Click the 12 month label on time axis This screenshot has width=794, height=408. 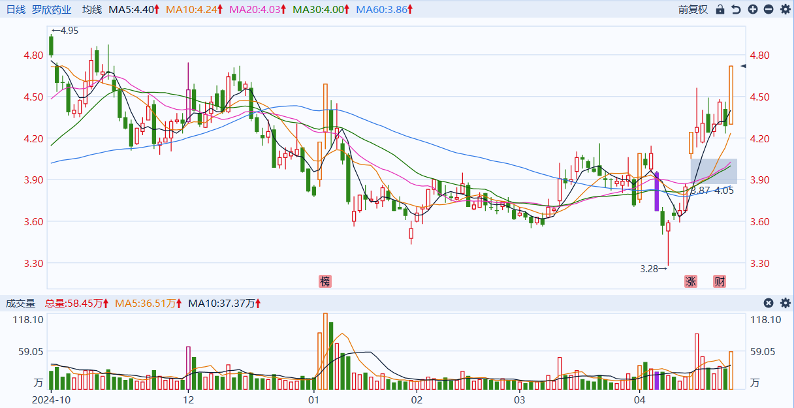(188, 399)
